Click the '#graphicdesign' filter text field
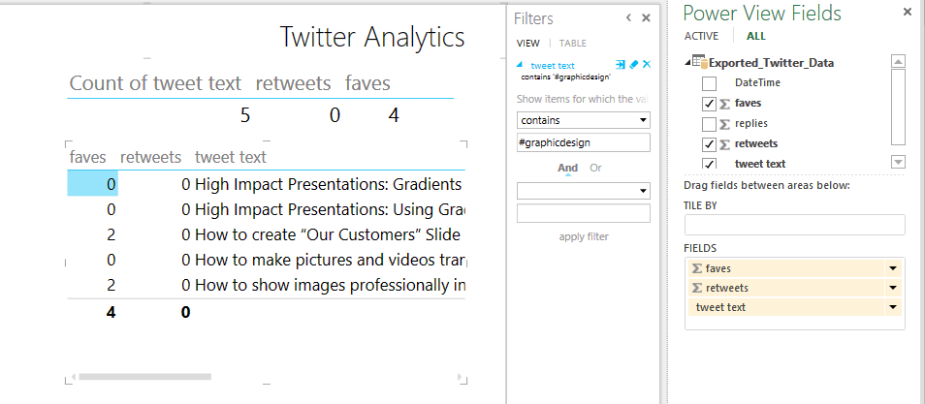The image size is (925, 404). point(583,142)
